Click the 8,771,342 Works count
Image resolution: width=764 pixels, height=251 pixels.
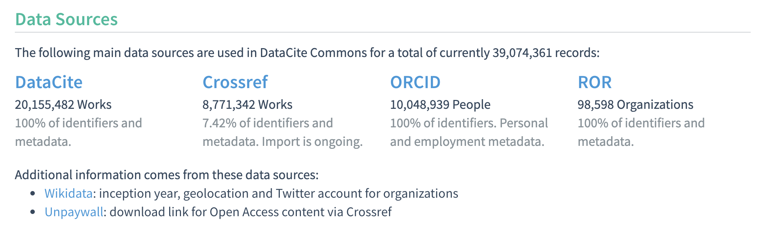tap(247, 105)
